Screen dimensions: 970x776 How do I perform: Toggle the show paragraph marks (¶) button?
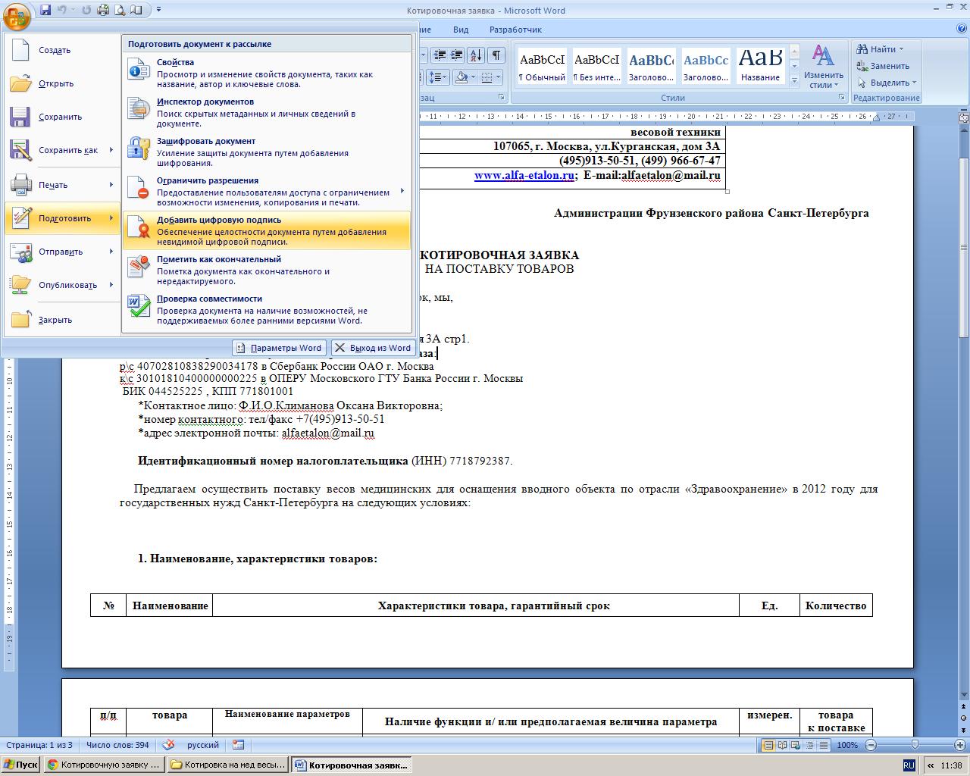pyautogui.click(x=496, y=55)
